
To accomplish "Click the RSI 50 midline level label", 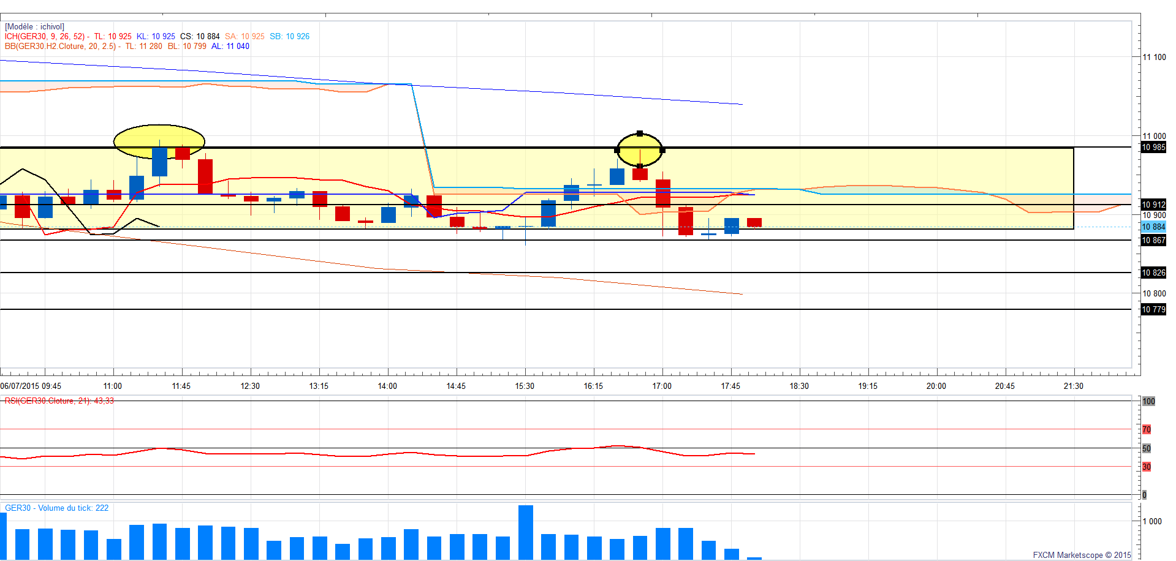I will pyautogui.click(x=1147, y=449).
